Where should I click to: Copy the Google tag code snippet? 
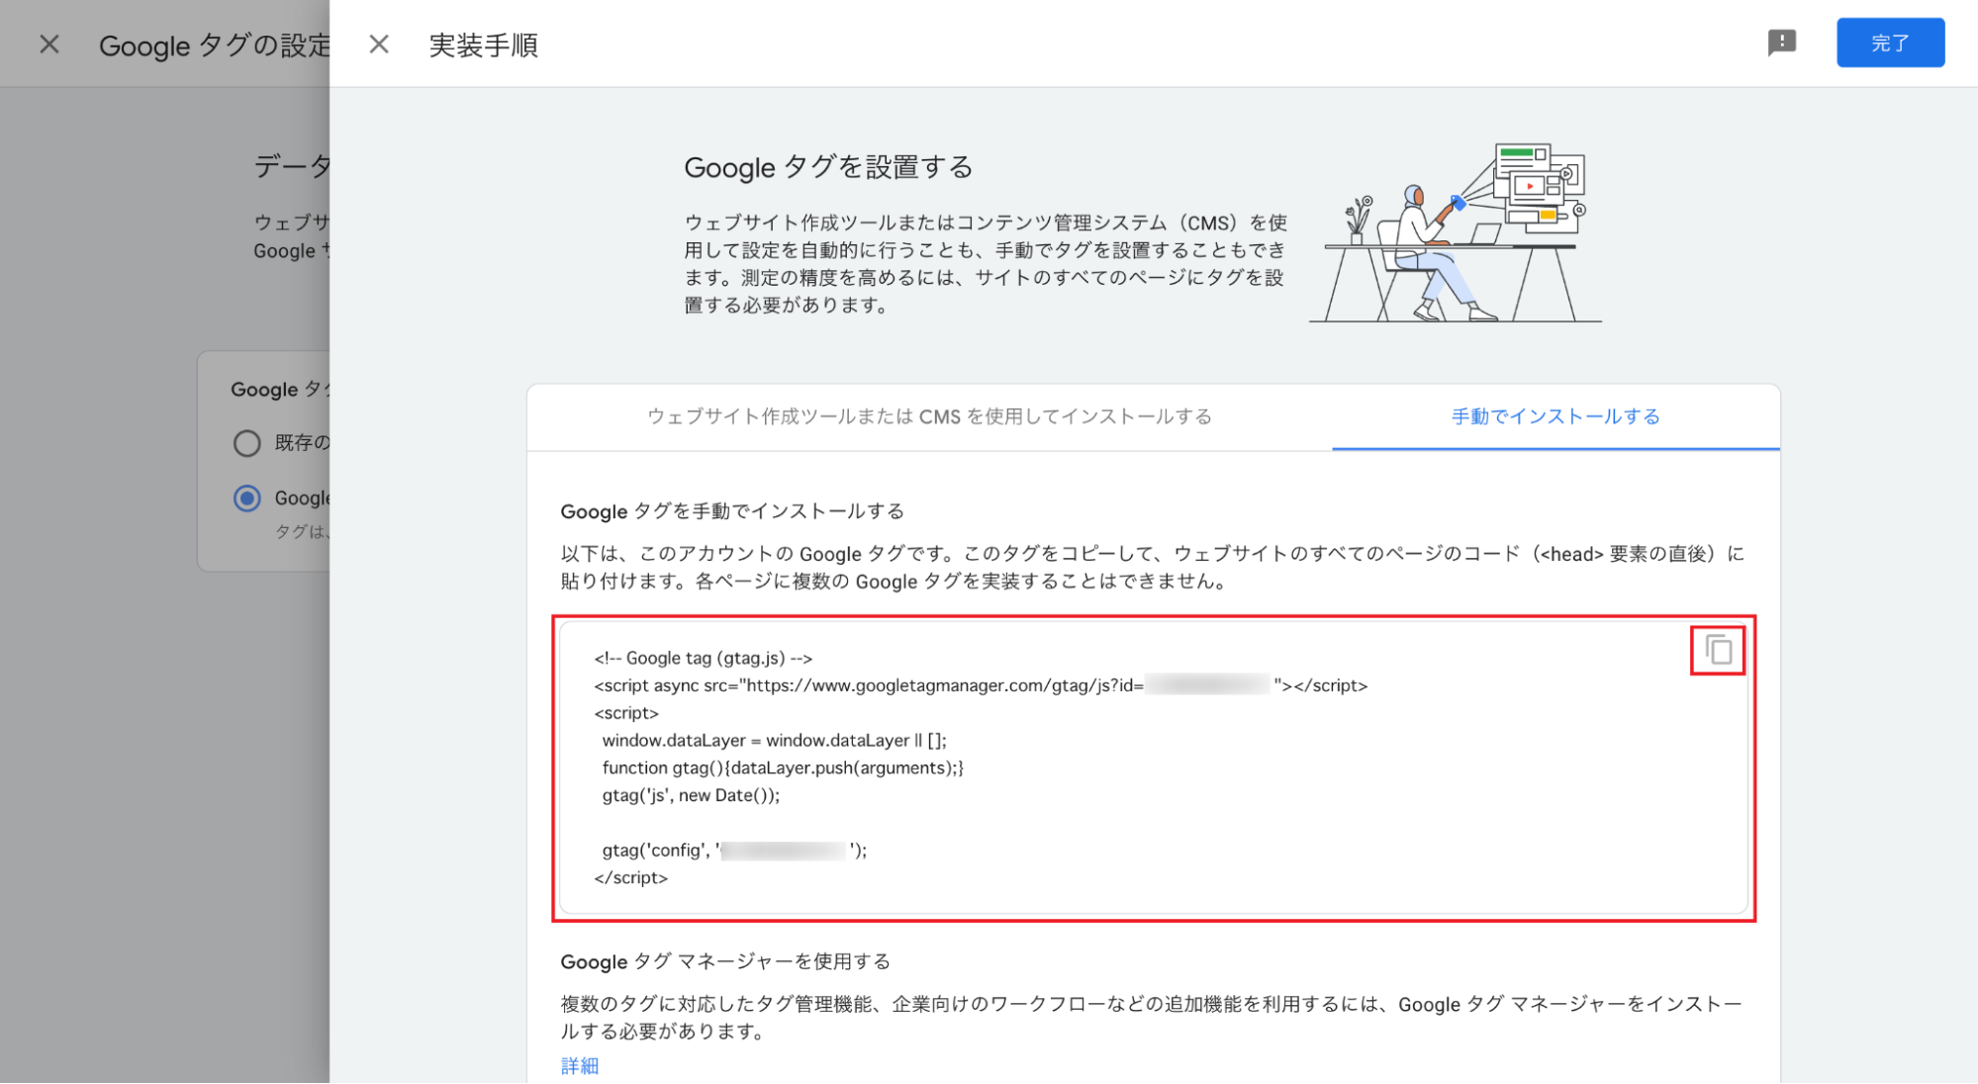(x=1718, y=651)
